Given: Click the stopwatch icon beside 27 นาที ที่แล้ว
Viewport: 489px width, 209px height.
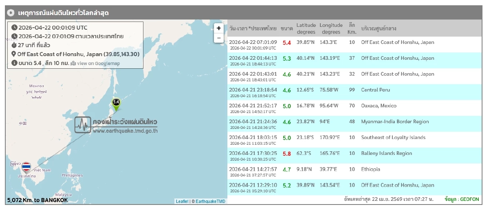Looking at the screenshot, I should click(14, 45).
